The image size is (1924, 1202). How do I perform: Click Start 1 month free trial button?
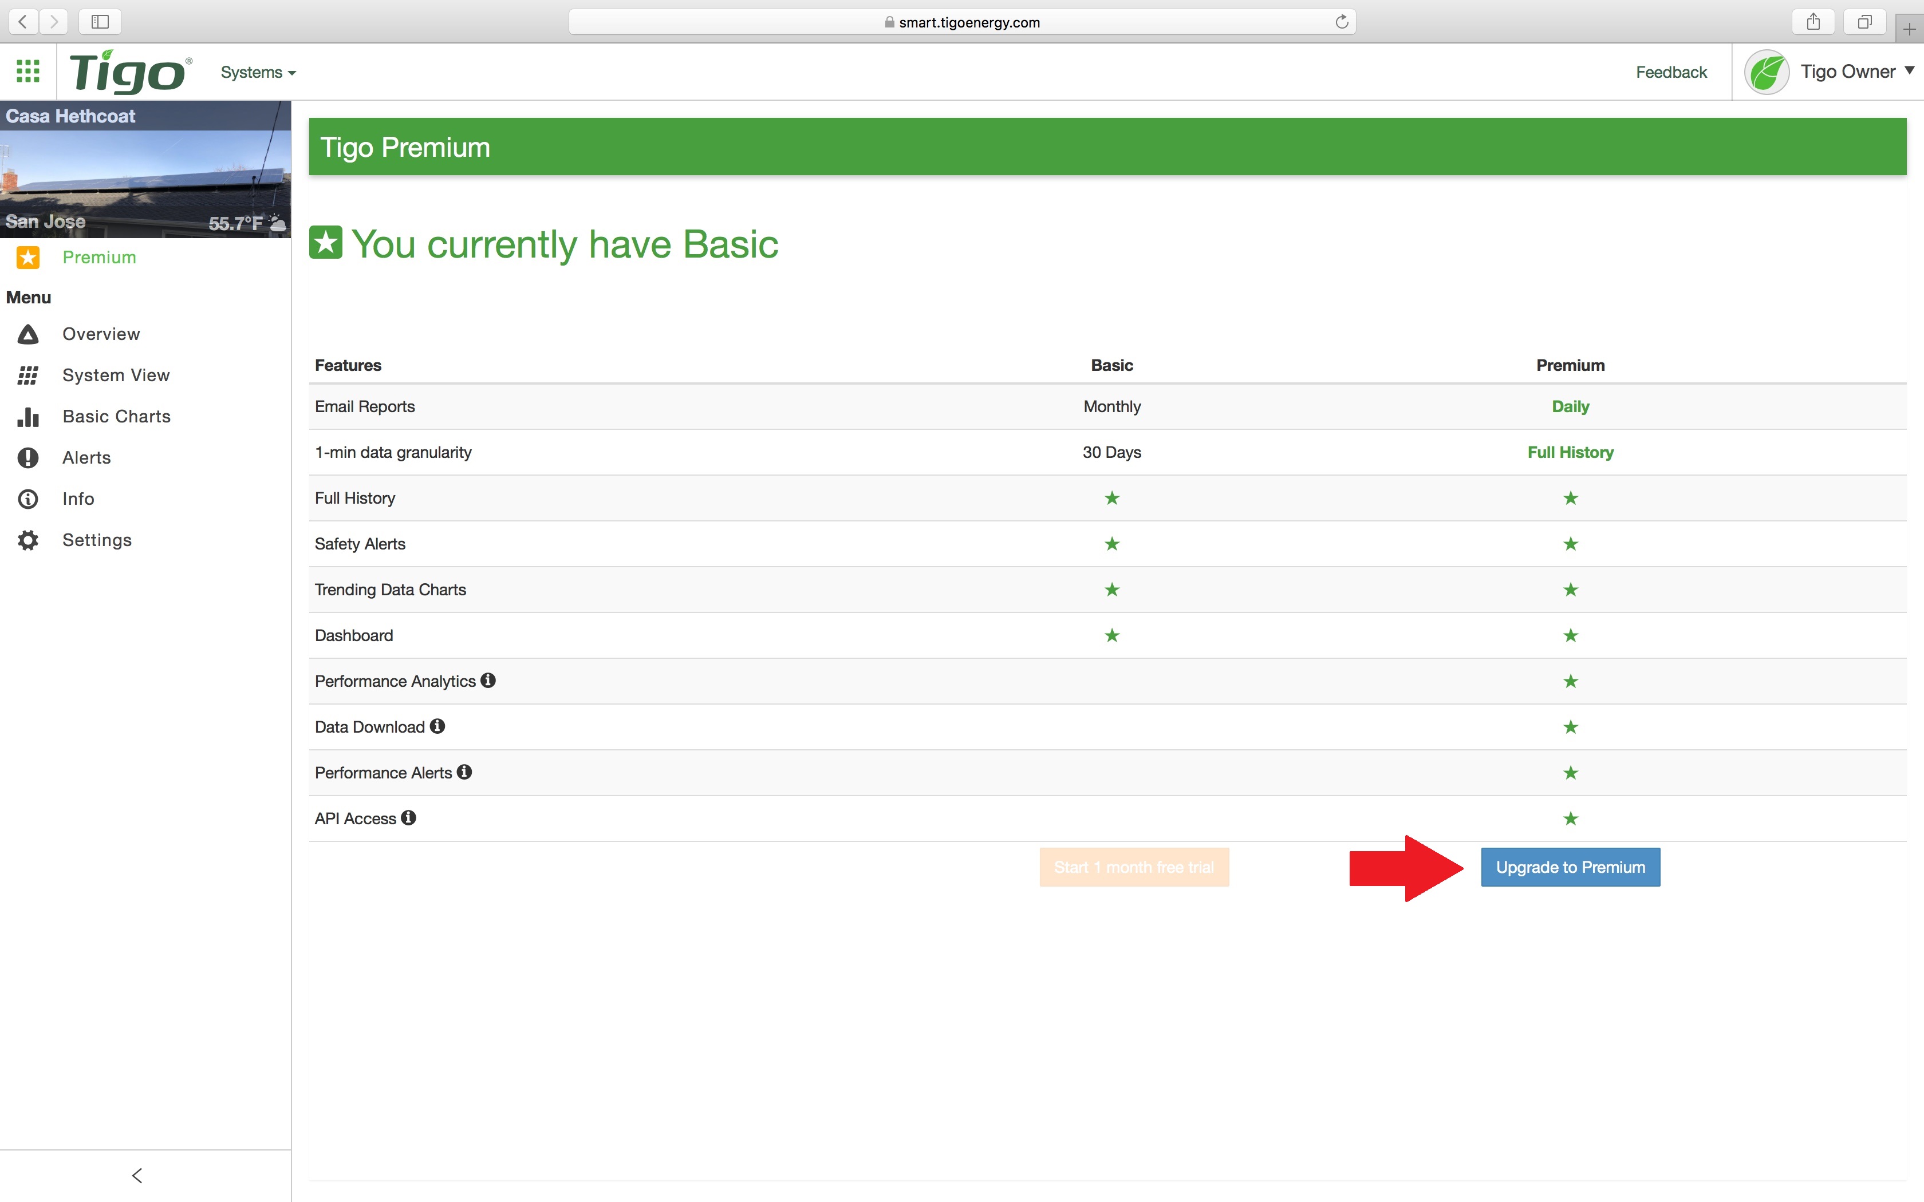[x=1134, y=867]
